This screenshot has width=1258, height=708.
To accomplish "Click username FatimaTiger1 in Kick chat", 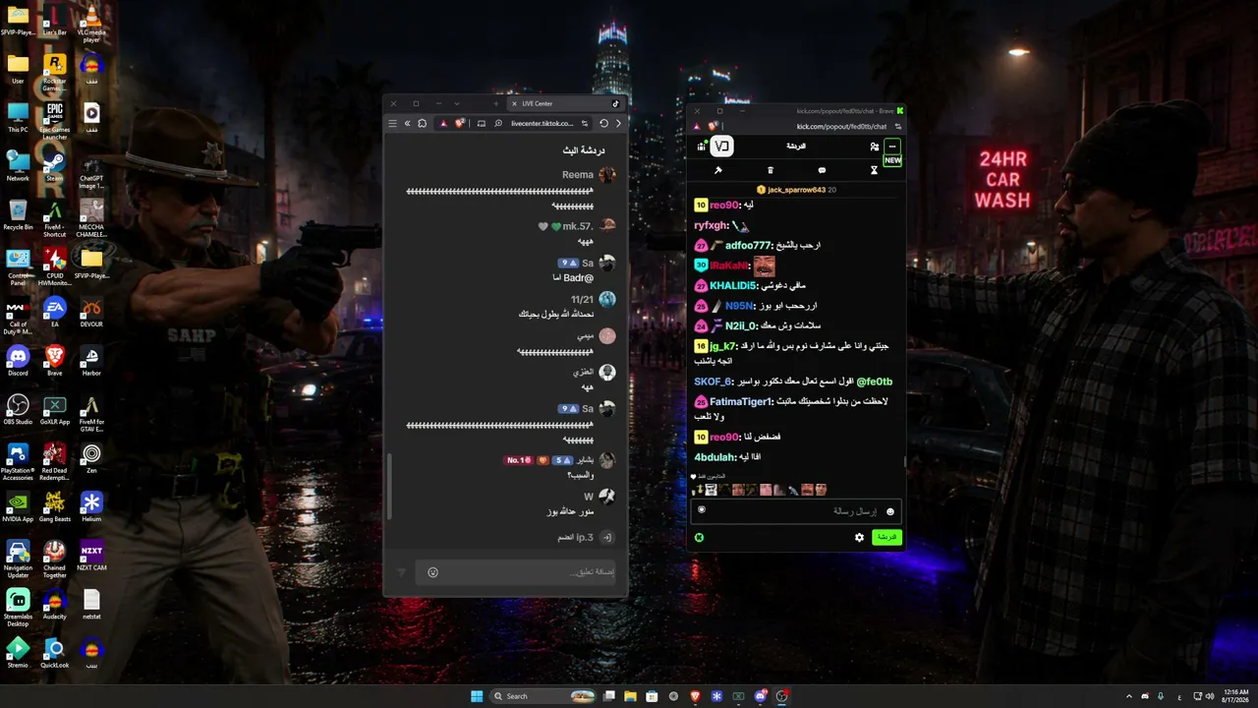I will click(742, 401).
